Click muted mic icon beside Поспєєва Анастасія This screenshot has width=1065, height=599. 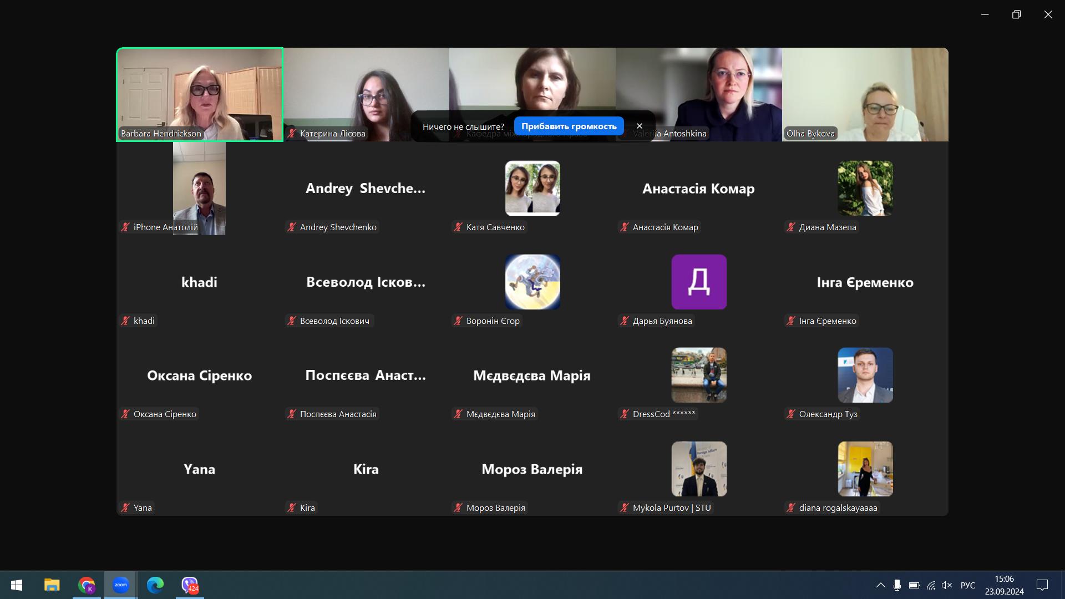tap(292, 414)
